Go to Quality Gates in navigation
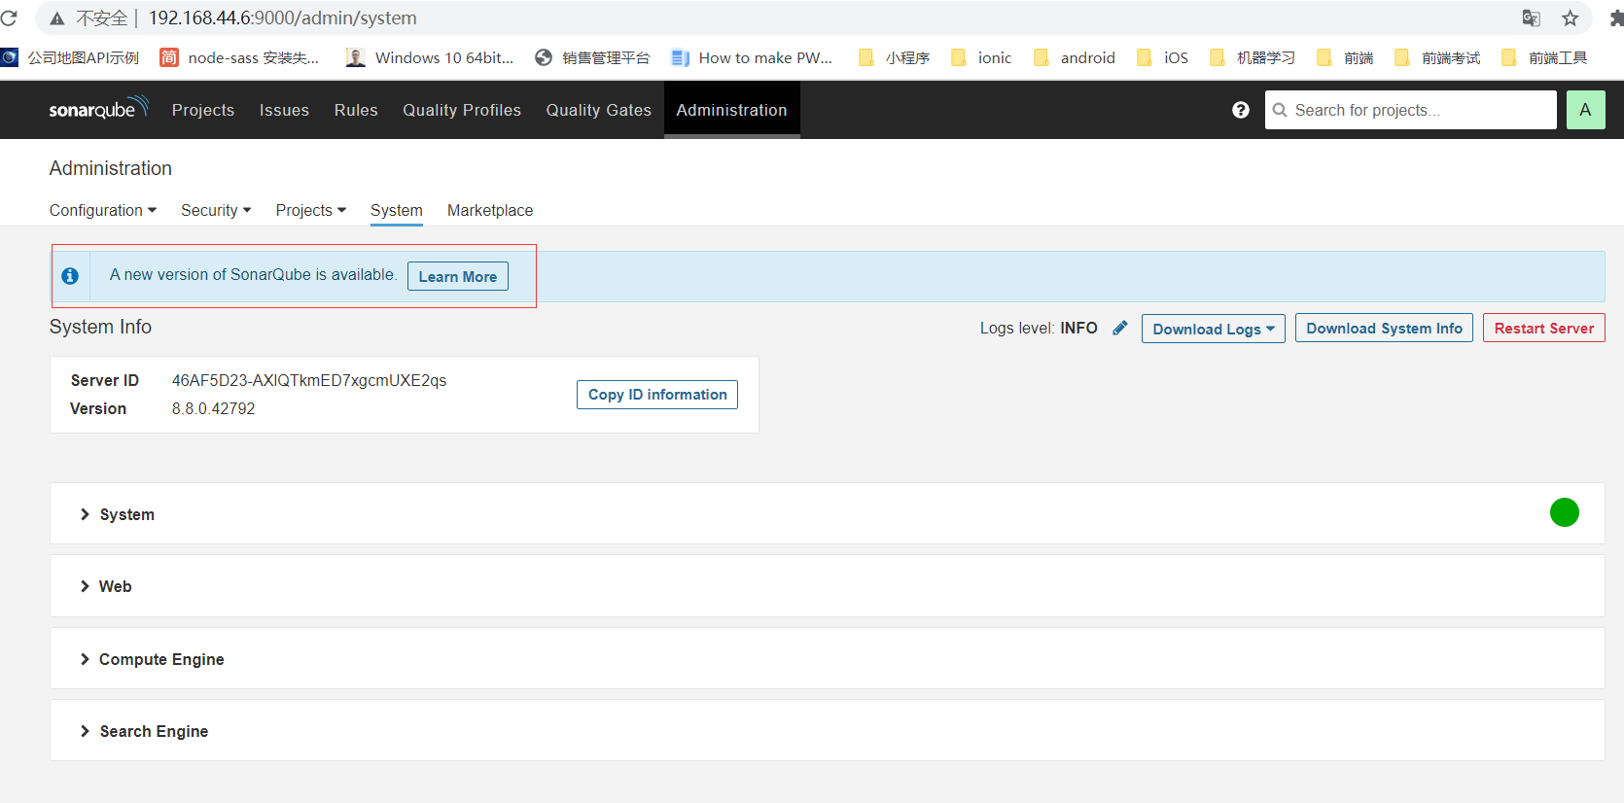Viewport: 1624px width, 803px height. (598, 110)
